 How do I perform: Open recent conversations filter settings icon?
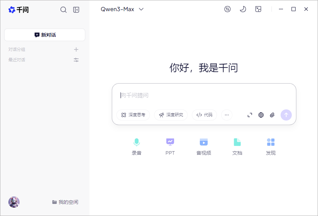(x=76, y=60)
